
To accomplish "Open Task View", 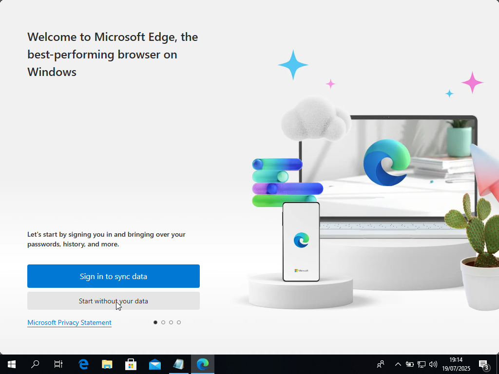I will coord(58,364).
